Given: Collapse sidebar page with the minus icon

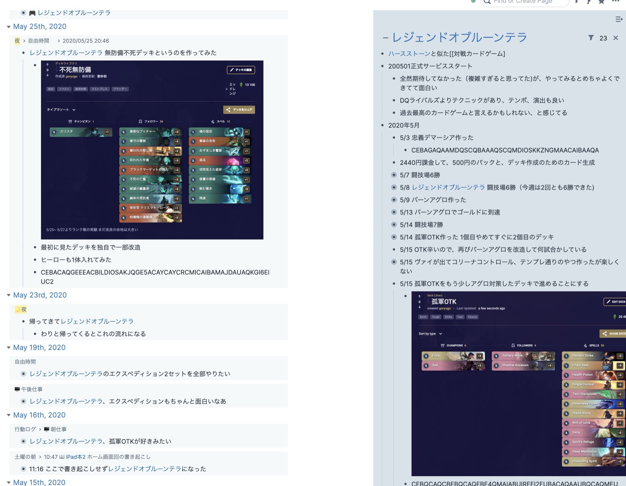Looking at the screenshot, I should tap(385, 38).
